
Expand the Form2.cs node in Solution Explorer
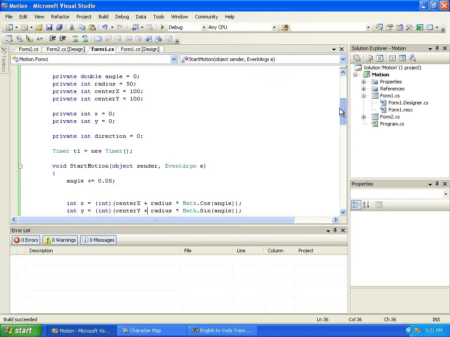tap(363, 117)
